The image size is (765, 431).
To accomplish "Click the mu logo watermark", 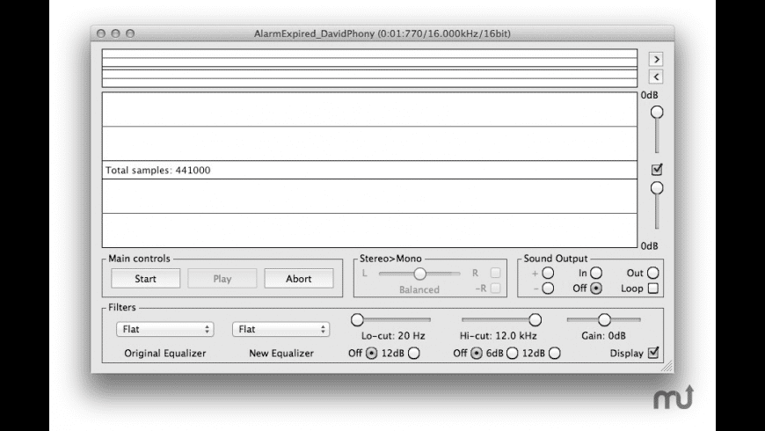I will pyautogui.click(x=673, y=398).
